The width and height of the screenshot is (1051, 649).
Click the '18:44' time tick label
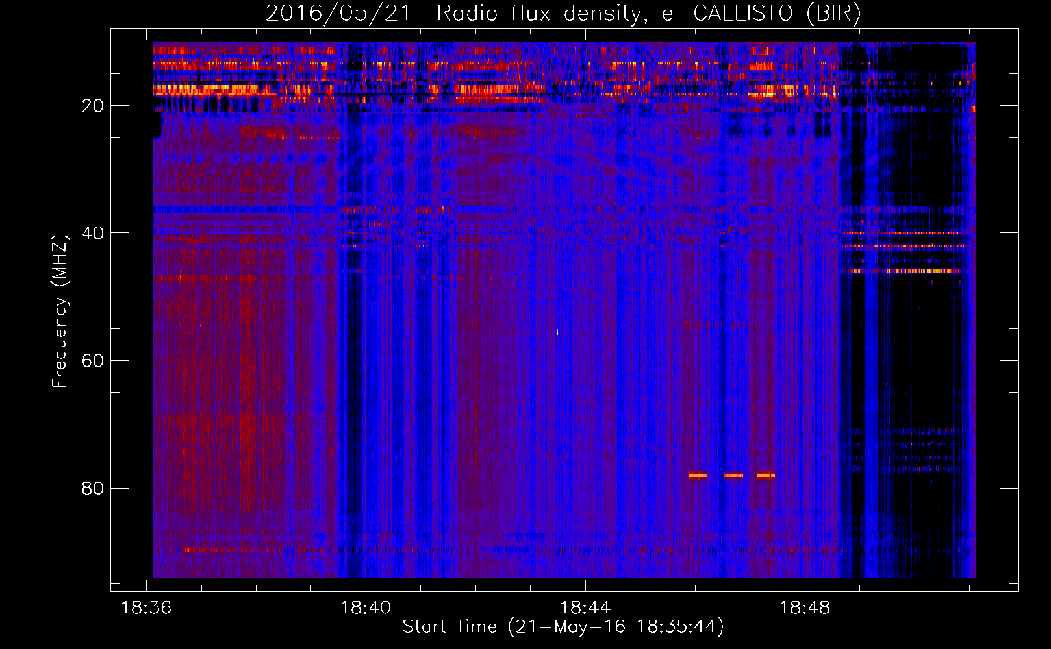(x=586, y=608)
